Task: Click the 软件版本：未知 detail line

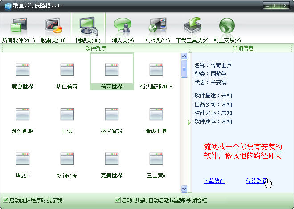Action: 213,121
